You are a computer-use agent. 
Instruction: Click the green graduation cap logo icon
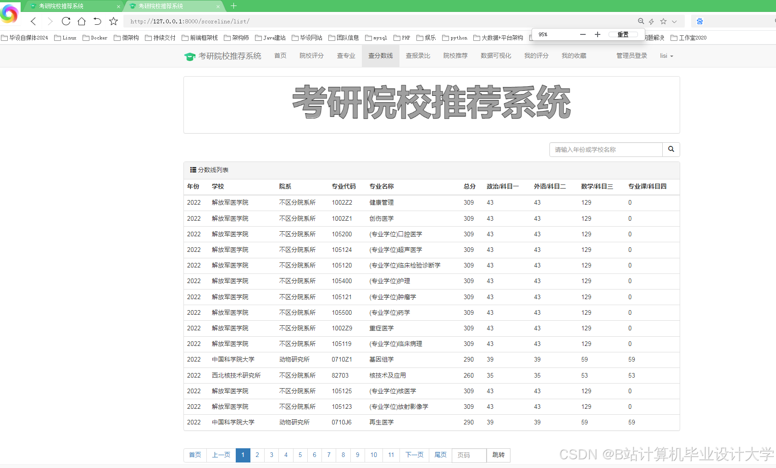tap(190, 56)
